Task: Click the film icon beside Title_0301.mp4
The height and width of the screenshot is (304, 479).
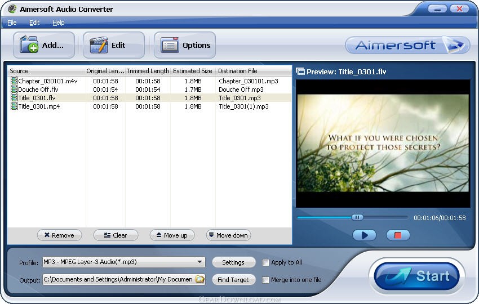Action: pos(14,106)
